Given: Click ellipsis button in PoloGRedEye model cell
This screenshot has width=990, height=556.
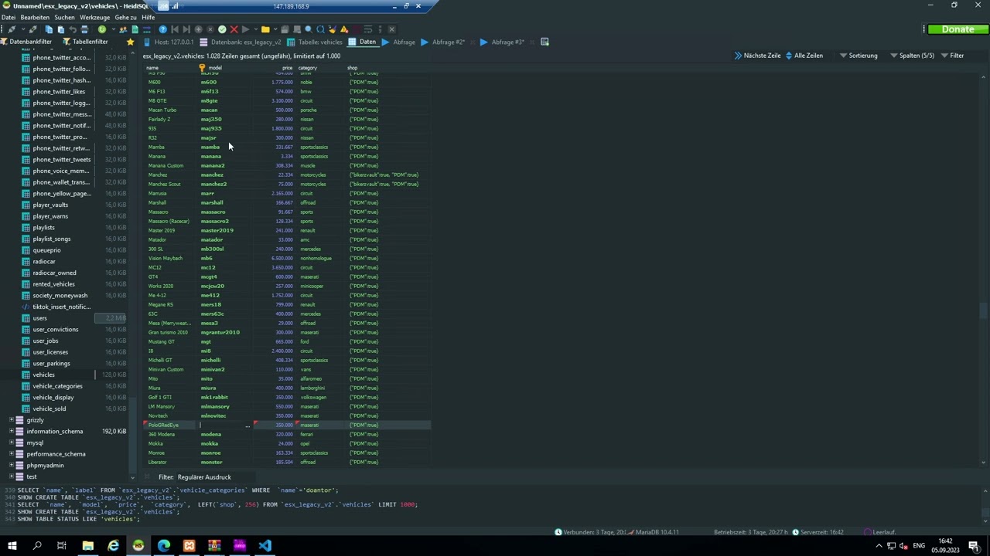Looking at the screenshot, I should pos(247,425).
